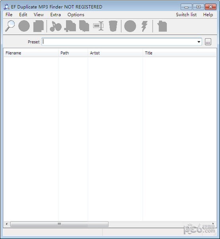Open the Options menu
220x239 pixels.
point(76,15)
